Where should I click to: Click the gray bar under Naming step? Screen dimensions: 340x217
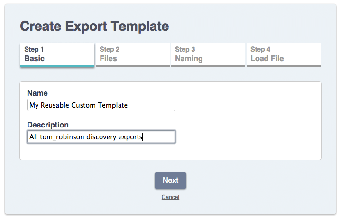(x=208, y=66)
